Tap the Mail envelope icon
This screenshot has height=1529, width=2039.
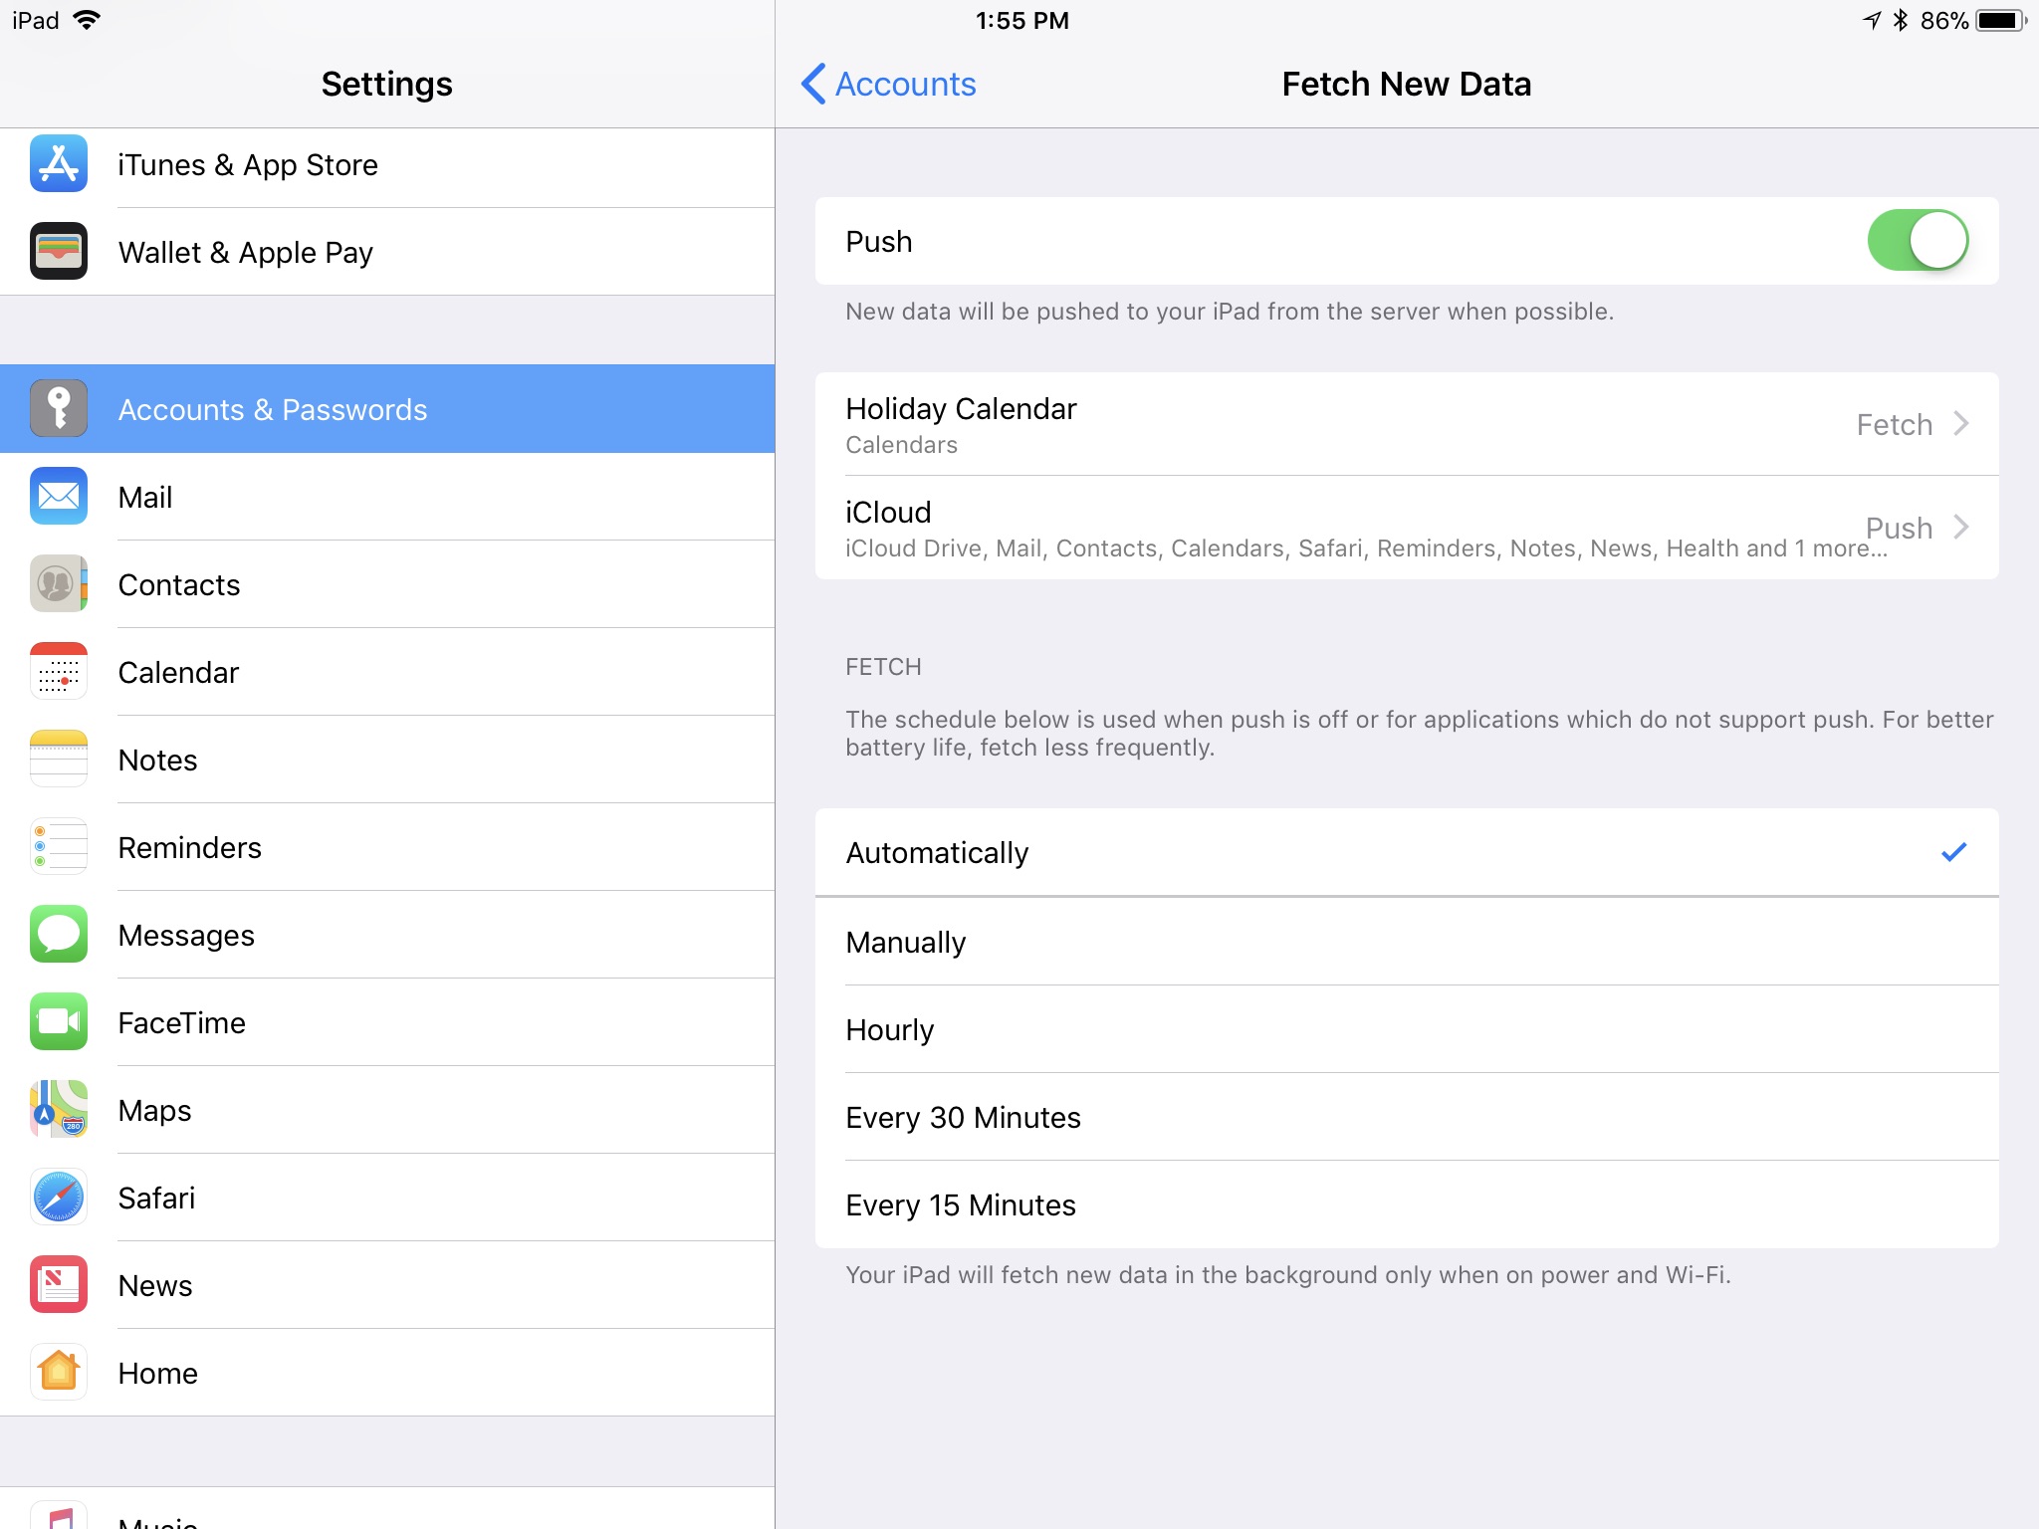tap(59, 496)
